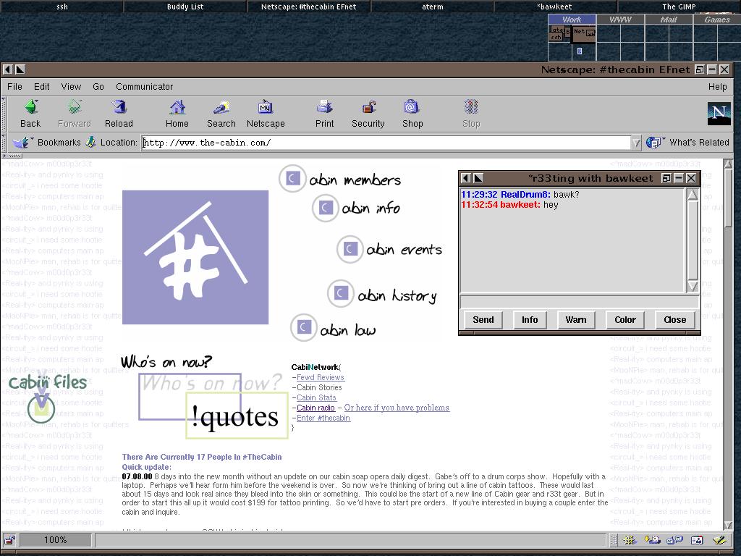Open the Help menu
This screenshot has width=741, height=556.
point(717,87)
